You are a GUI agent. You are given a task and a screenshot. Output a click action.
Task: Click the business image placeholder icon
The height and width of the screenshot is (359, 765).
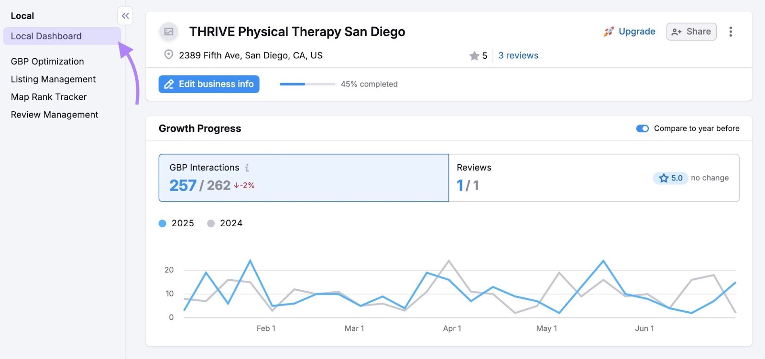(168, 32)
